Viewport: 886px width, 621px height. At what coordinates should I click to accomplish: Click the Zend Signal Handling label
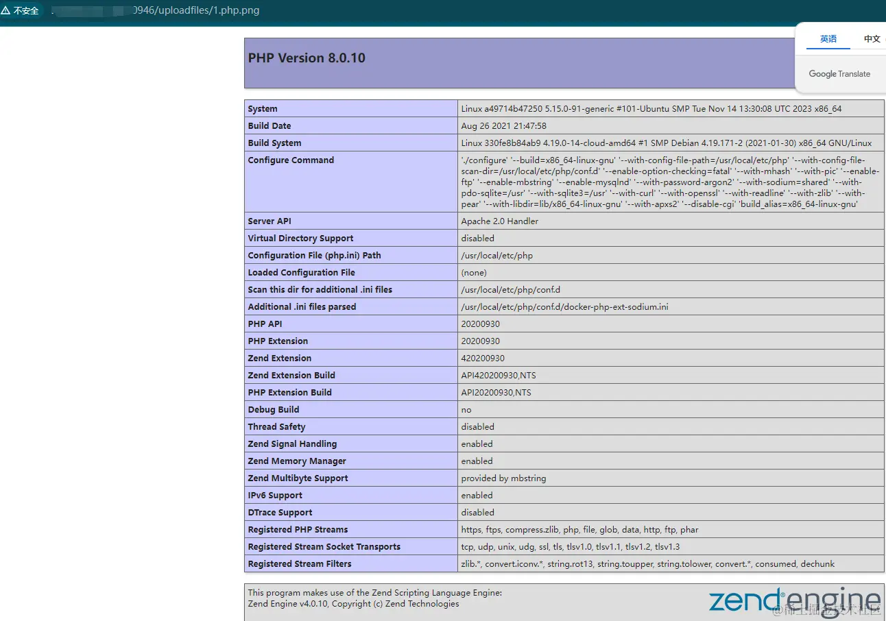[x=293, y=444]
